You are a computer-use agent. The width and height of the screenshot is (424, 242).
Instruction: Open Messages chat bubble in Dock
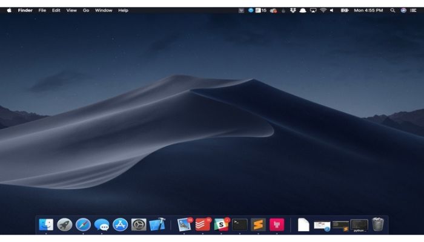(x=102, y=224)
